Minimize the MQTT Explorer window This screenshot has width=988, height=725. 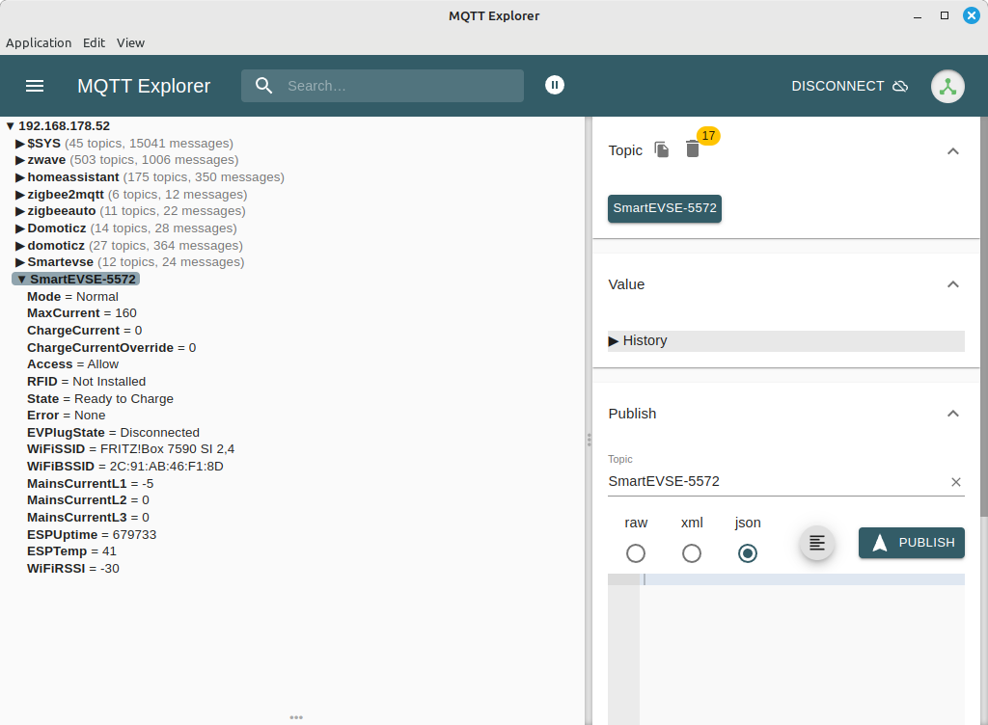pyautogui.click(x=918, y=16)
